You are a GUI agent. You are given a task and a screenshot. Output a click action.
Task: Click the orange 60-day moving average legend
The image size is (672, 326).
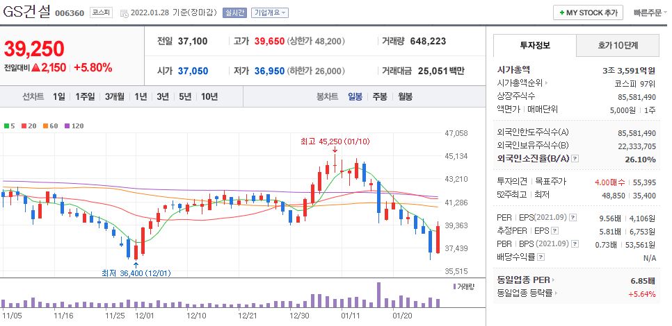50,126
